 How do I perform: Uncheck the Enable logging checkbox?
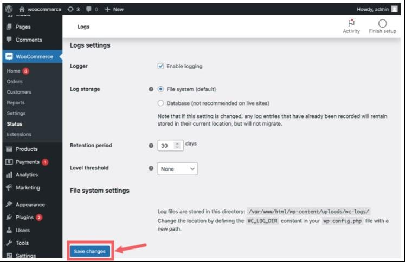coord(161,66)
